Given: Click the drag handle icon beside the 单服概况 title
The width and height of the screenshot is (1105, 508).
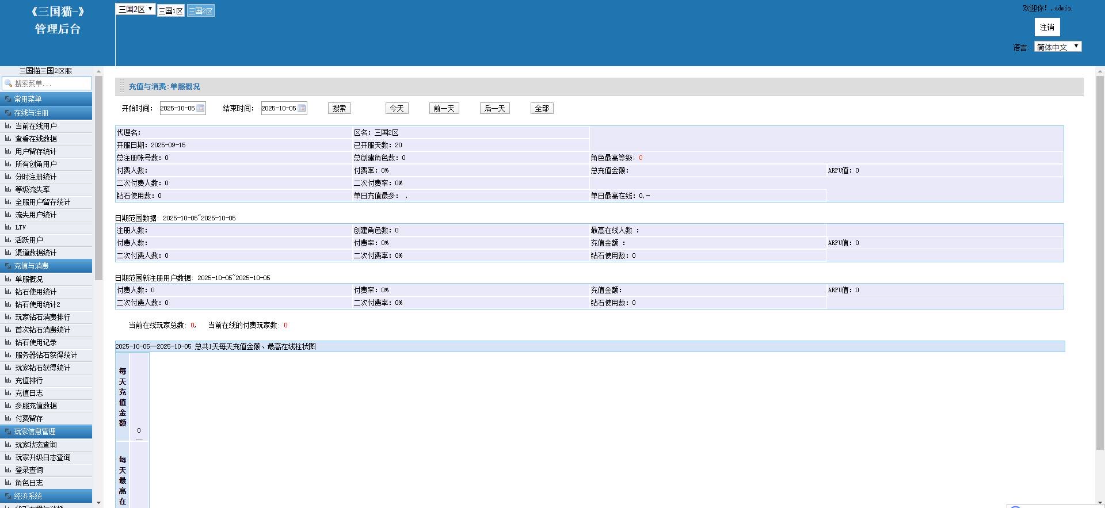Looking at the screenshot, I should click(121, 86).
